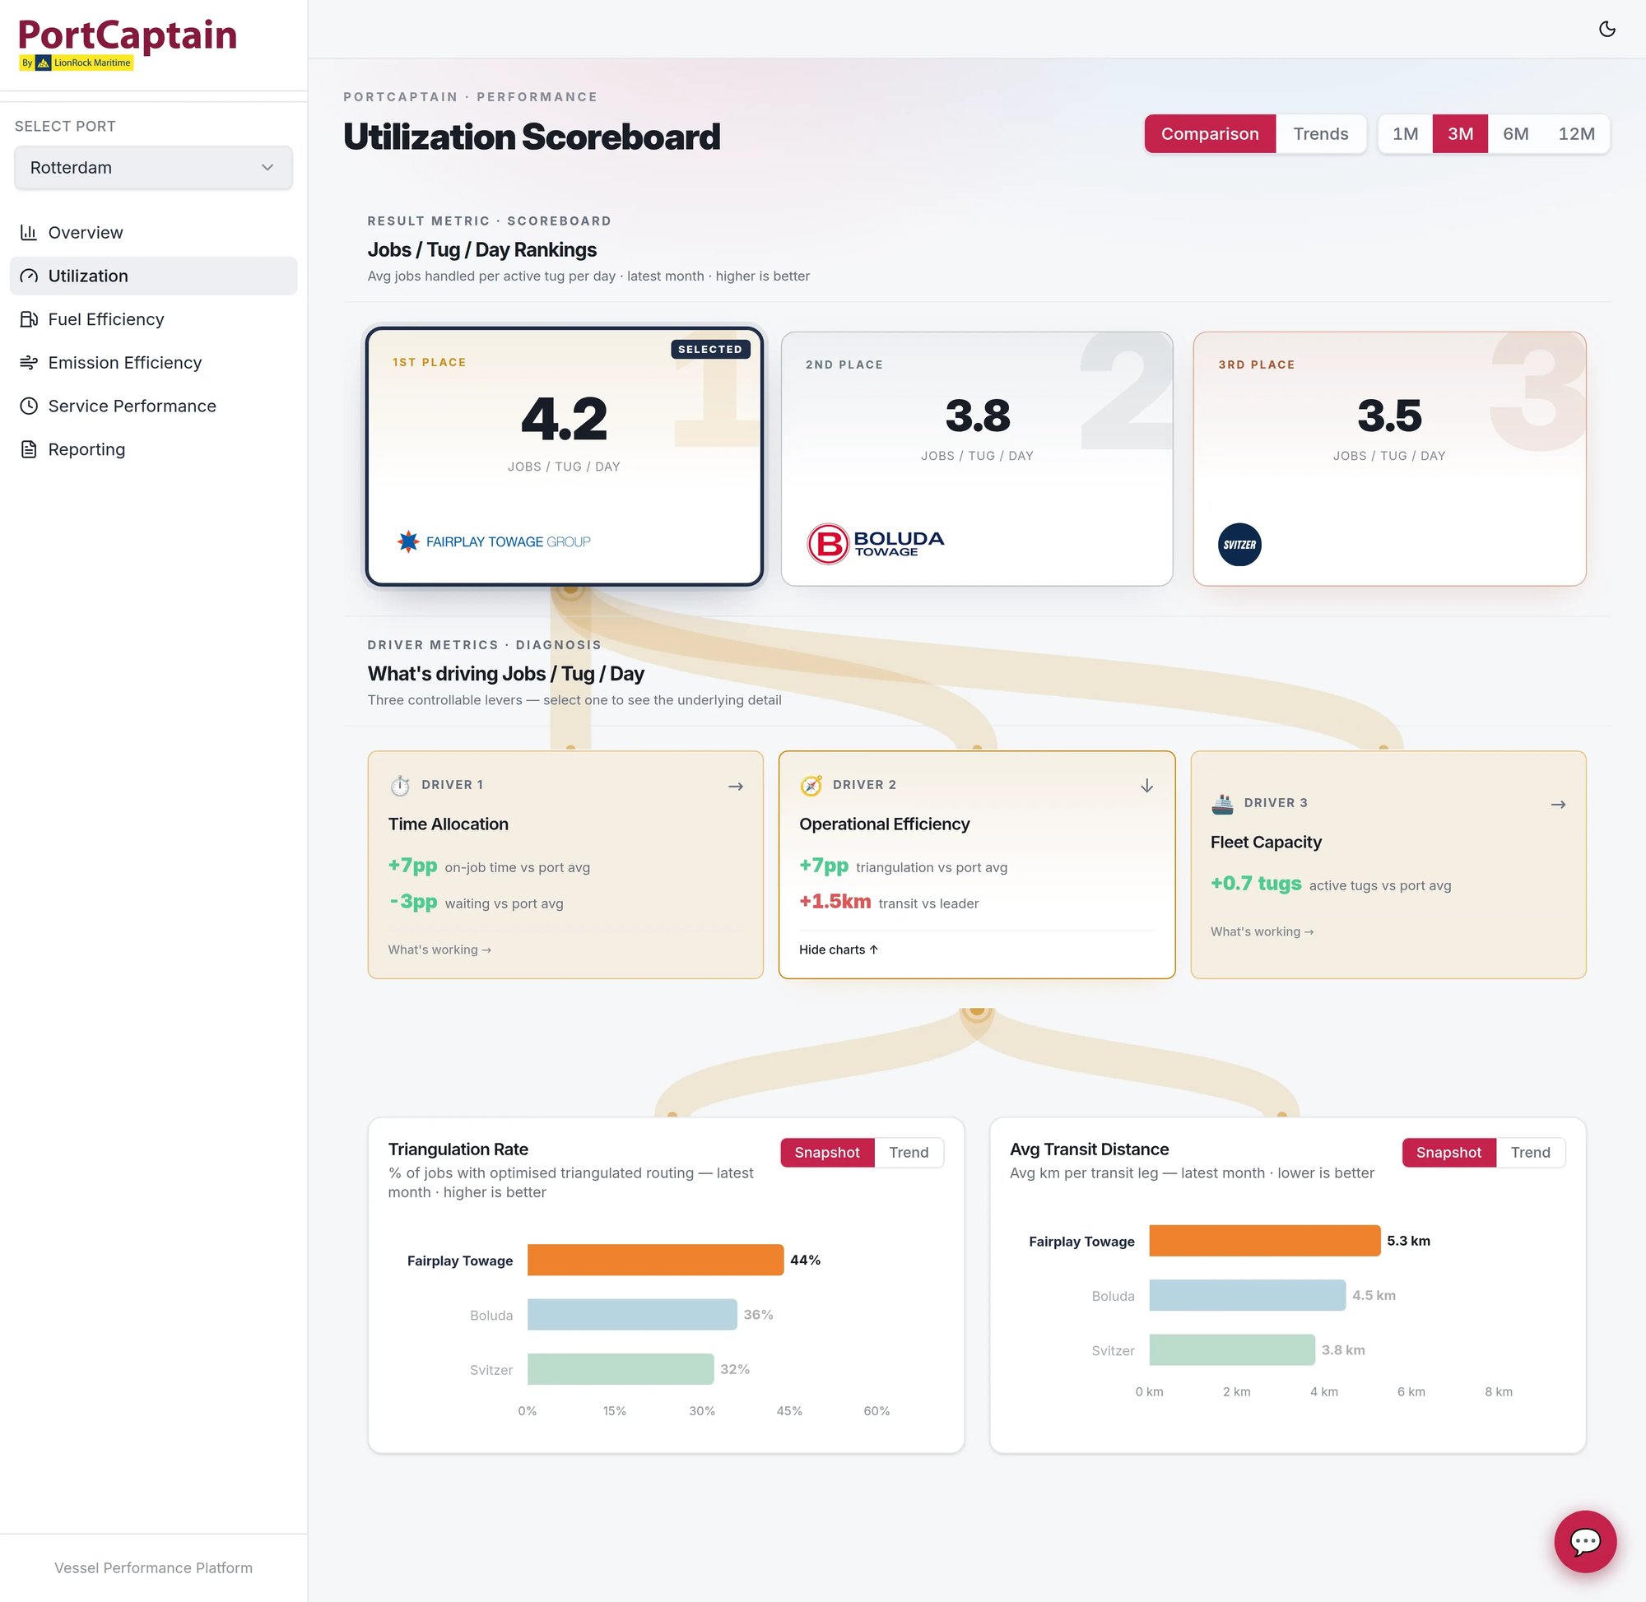The image size is (1646, 1602).
Task: Click the Vessel Performance Platform footer text
Action: tap(153, 1567)
